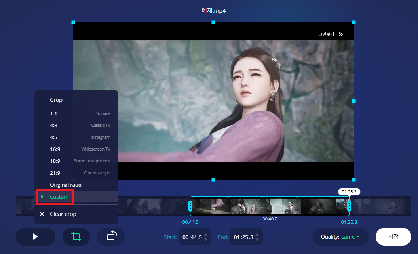Screen dimensions: 418x254
Task: Click selected clip thumbnail in timeline
Action: click(x=270, y=206)
